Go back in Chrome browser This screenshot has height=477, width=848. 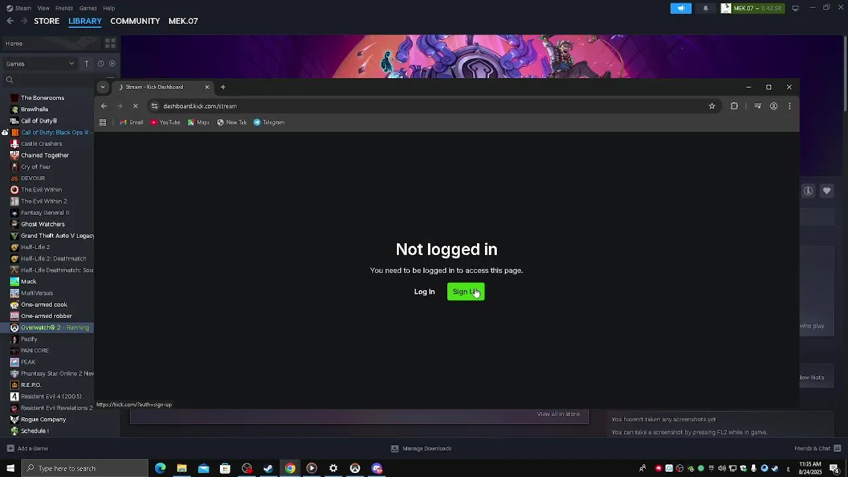[x=104, y=106]
